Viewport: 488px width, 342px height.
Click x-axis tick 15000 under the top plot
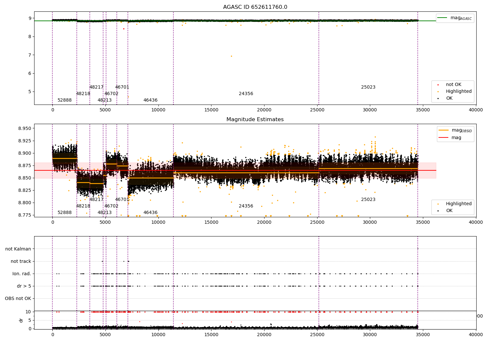coord(211,110)
